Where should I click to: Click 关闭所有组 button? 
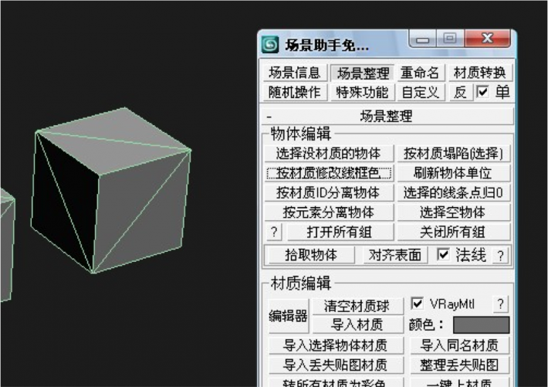(x=453, y=232)
